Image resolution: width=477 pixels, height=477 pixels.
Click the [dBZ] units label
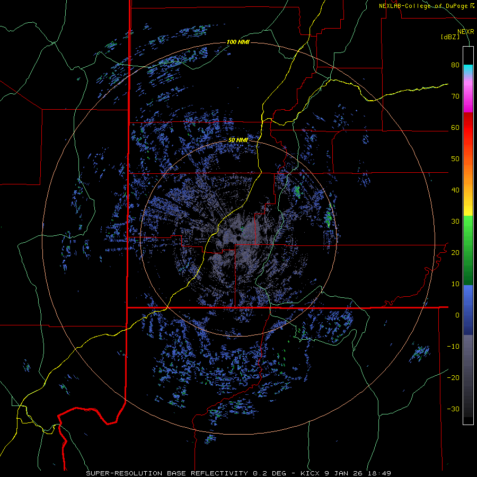coord(450,37)
